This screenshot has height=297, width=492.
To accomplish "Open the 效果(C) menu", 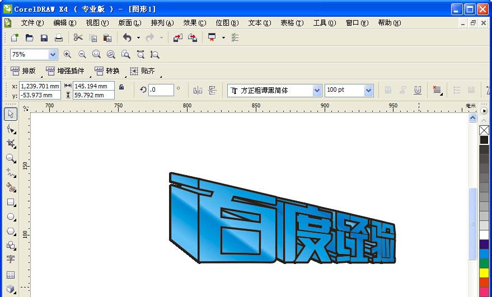I will pos(195,23).
